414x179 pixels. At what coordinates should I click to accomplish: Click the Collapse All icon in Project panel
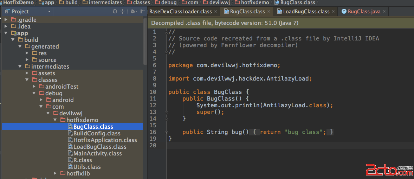pyautogui.click(x=123, y=11)
